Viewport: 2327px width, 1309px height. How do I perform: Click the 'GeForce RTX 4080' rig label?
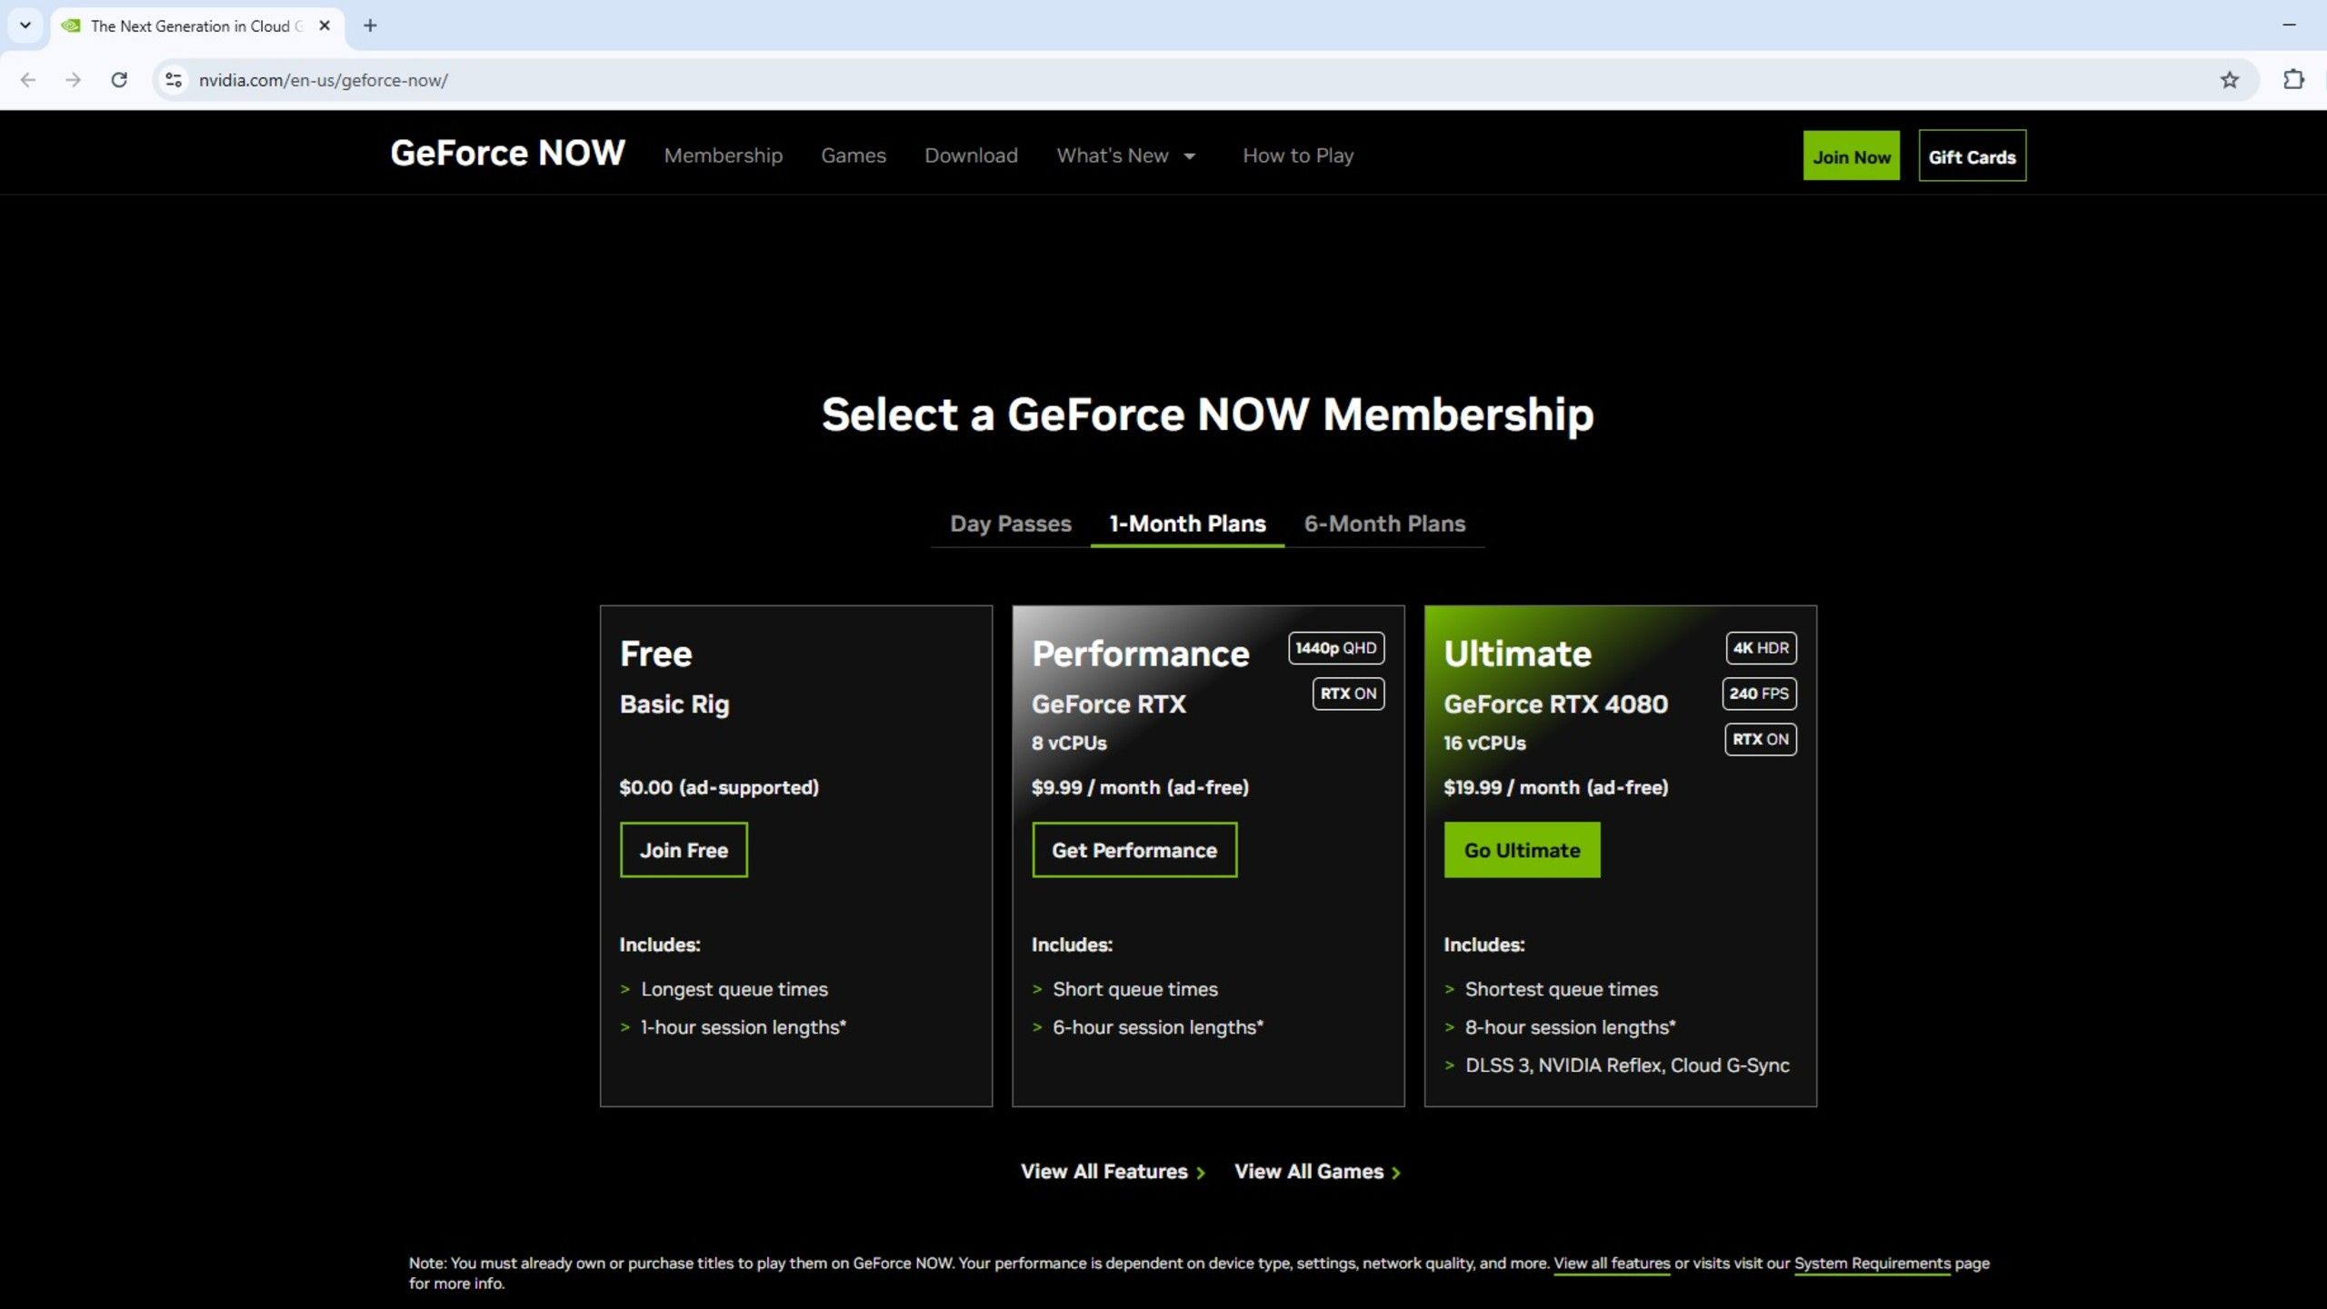pos(1556,704)
